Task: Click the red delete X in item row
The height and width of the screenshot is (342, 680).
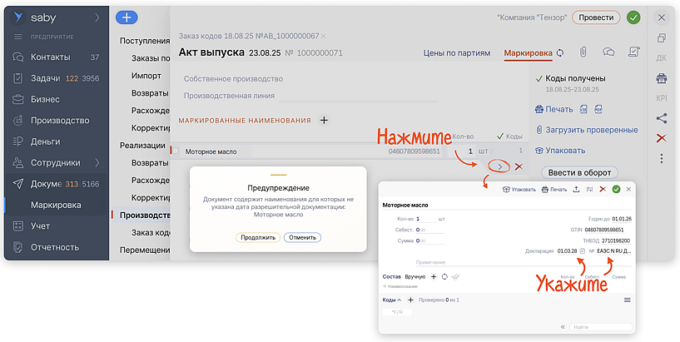Action: click(519, 166)
